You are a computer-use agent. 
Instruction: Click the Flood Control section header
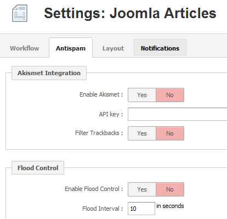tap(38, 168)
